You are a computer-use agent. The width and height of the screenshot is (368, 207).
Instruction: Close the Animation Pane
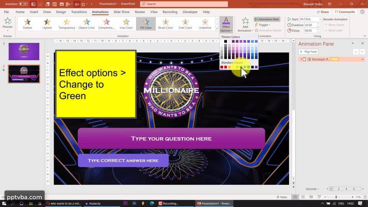pyautogui.click(x=362, y=43)
